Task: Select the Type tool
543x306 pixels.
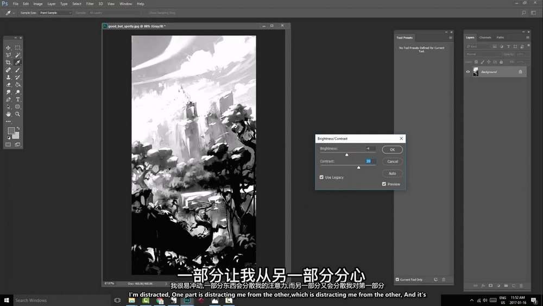Action: pos(18,99)
